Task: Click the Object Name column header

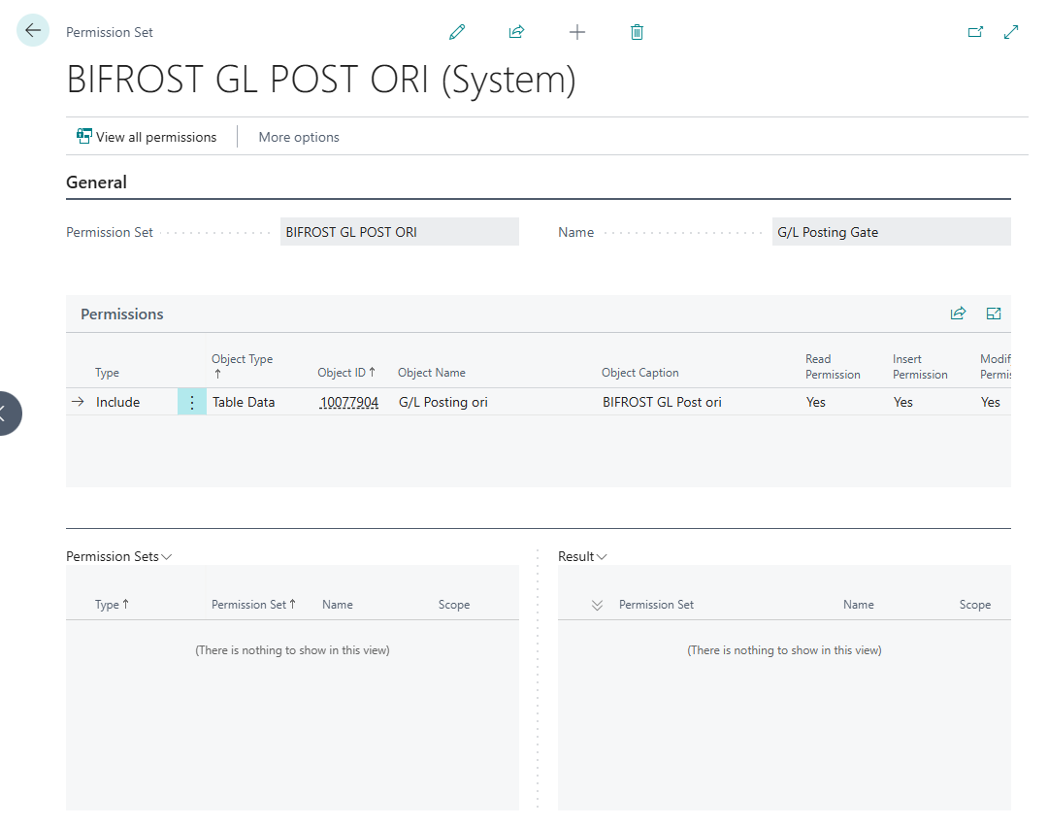Action: click(x=432, y=373)
